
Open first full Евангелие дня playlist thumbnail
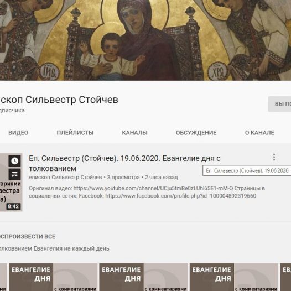pos(53,277)
